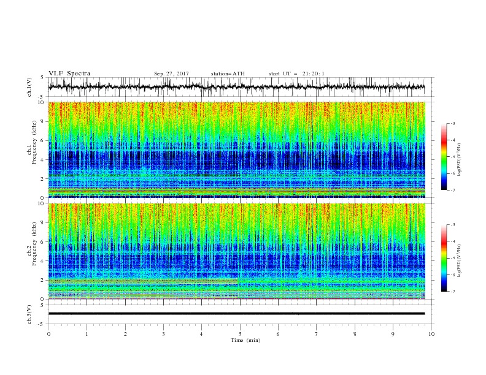Click the "VLF Spectra" plot title
The image size is (486, 375).
pos(69,74)
